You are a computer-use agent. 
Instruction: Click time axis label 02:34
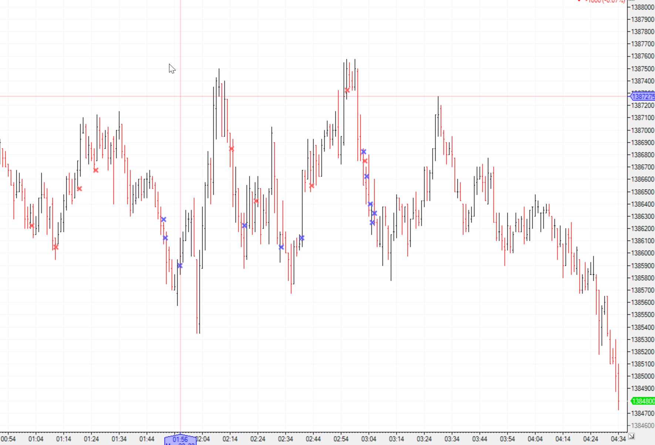tap(286, 439)
